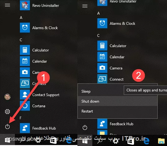Launch Cortana from the app list

tap(33, 106)
